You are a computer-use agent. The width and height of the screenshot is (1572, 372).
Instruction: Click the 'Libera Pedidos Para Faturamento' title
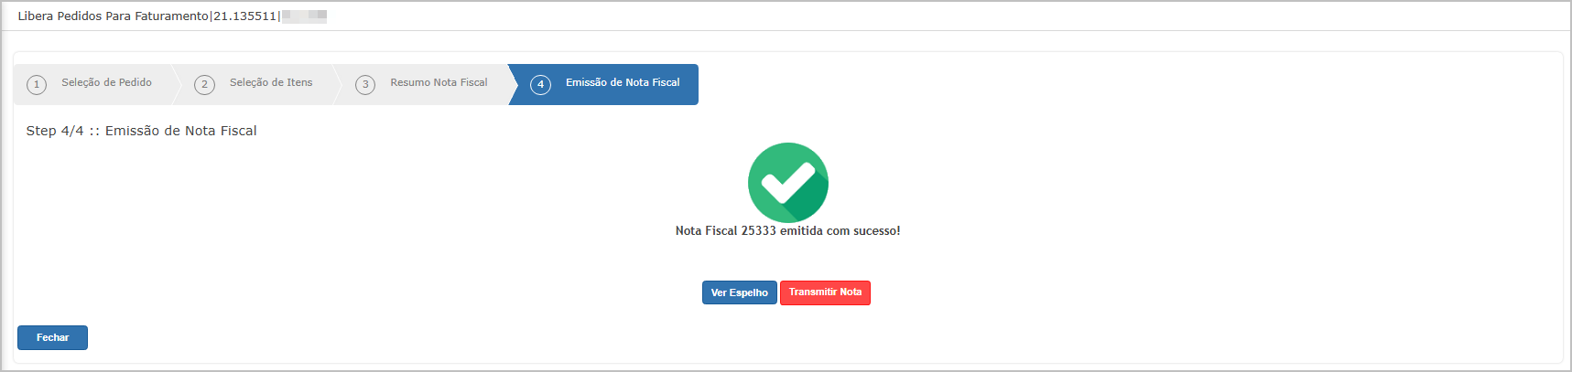(113, 16)
